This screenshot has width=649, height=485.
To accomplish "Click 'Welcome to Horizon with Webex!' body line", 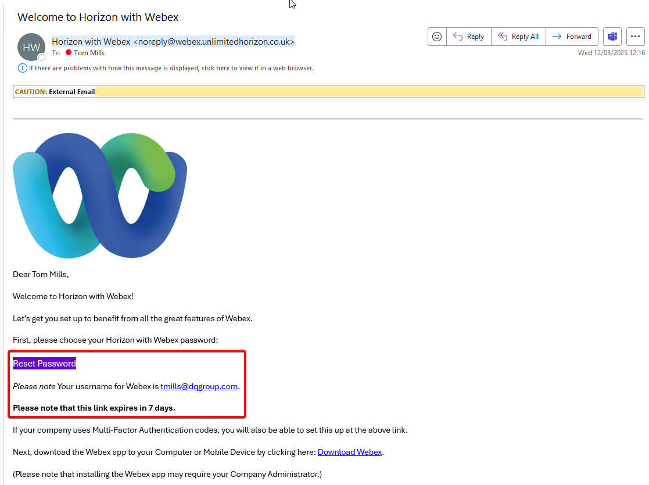I will coord(73,296).
